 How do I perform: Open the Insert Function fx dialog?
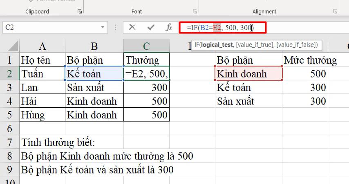click(169, 27)
